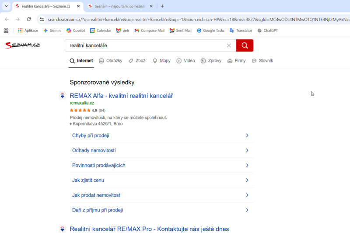Viewport: 350px width, 233px height.
Task: Open the tab search dropdown arrow
Action: point(6,6)
